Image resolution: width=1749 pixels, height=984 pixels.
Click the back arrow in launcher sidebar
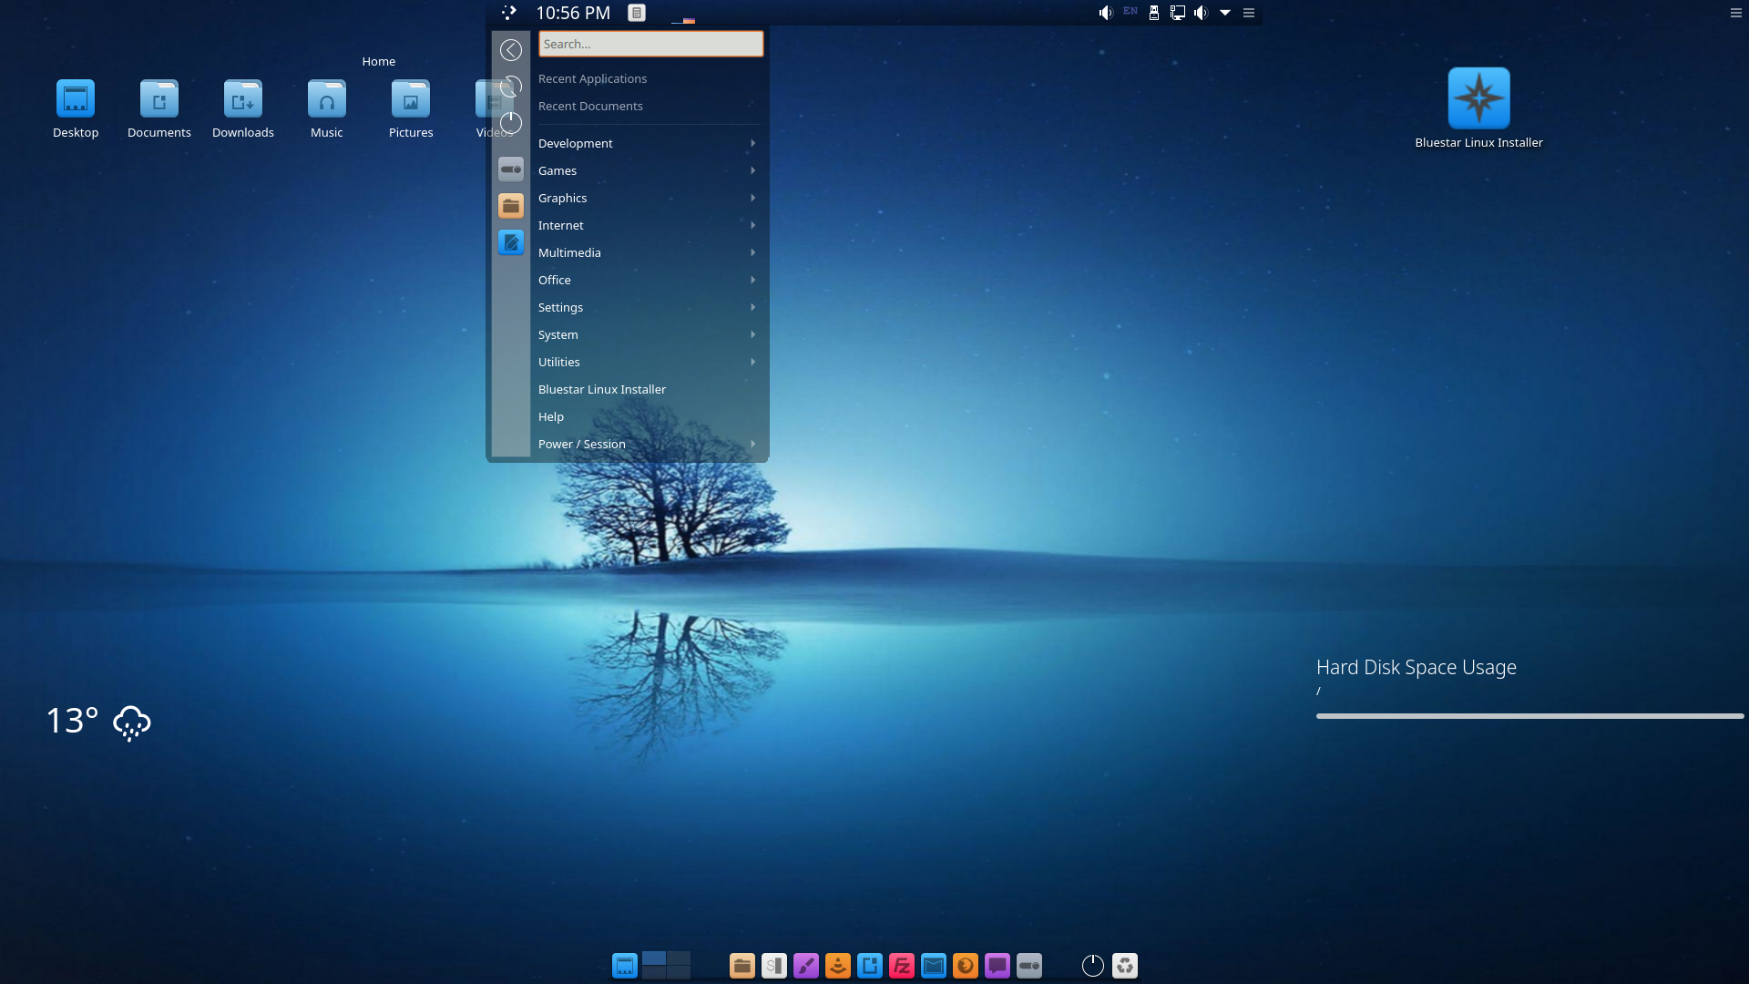tap(511, 50)
